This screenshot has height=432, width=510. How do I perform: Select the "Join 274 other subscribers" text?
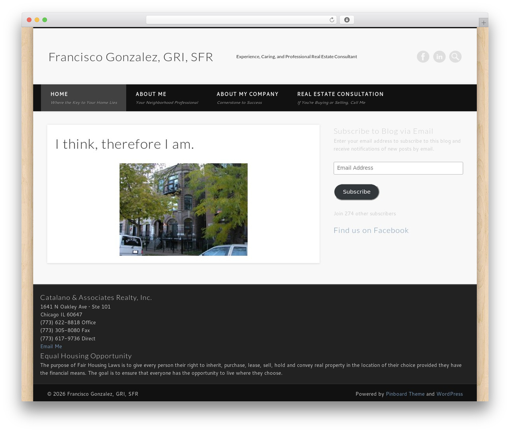coord(365,214)
